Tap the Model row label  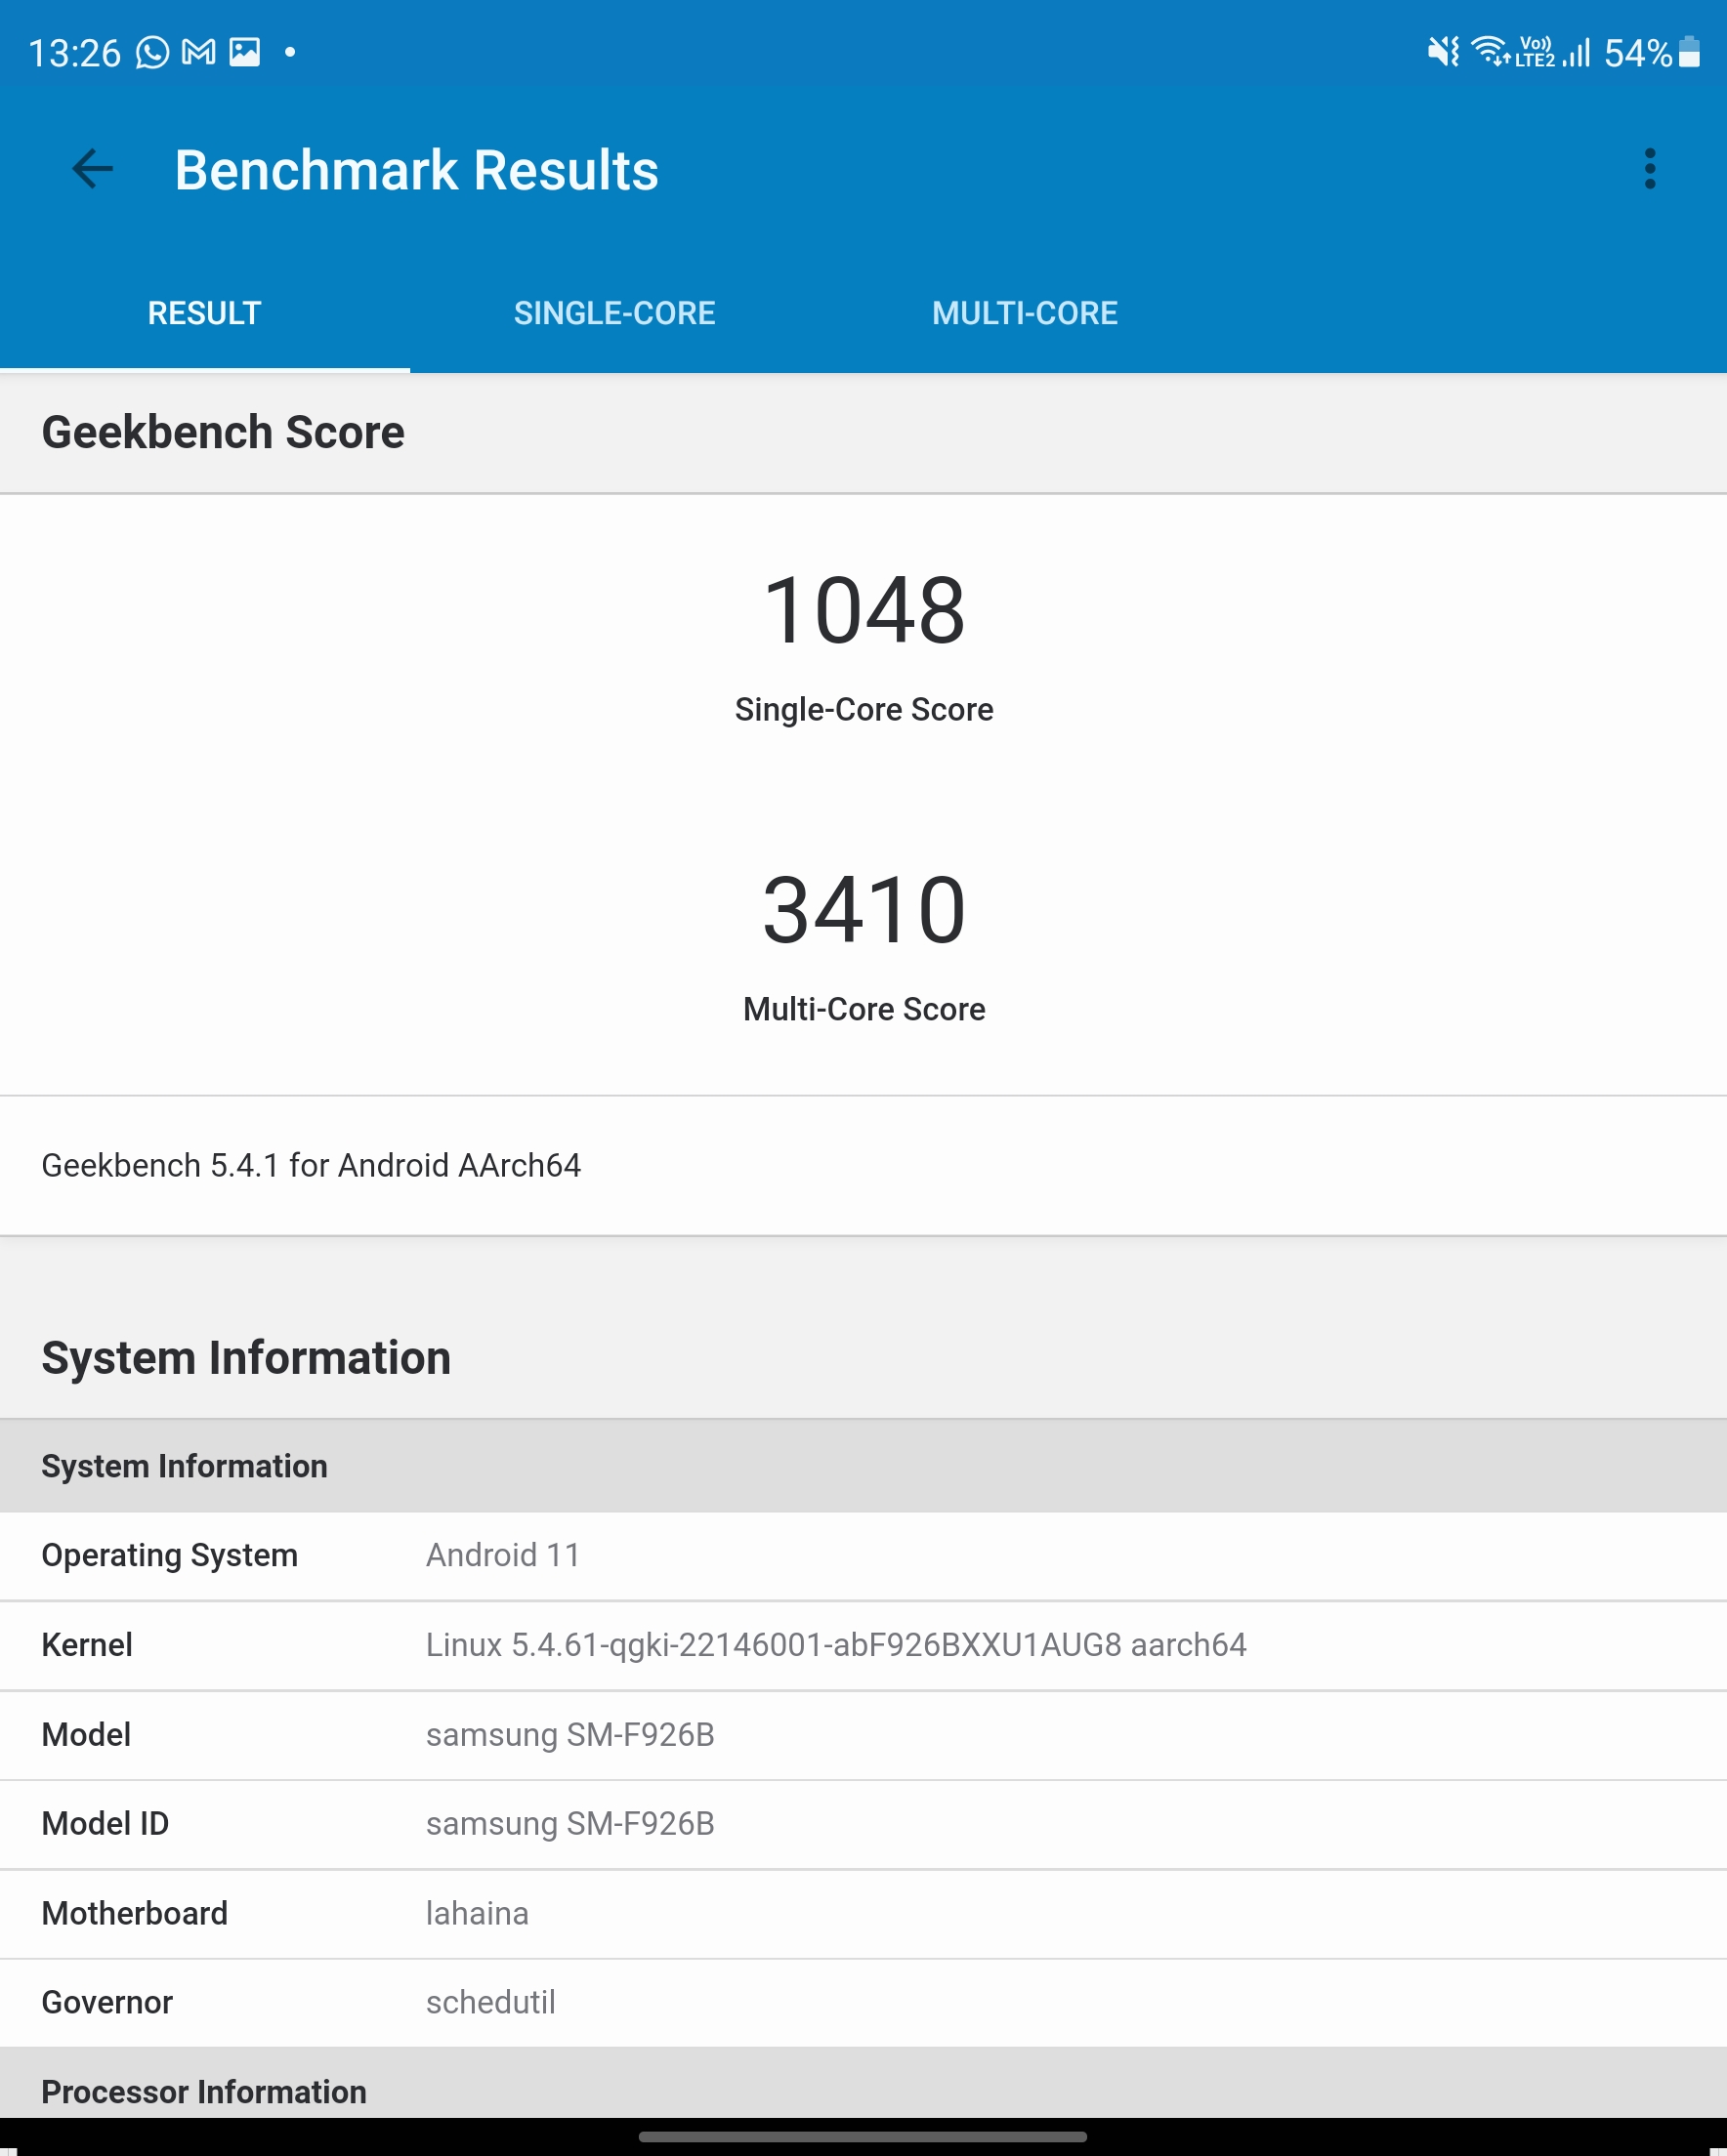coord(86,1734)
